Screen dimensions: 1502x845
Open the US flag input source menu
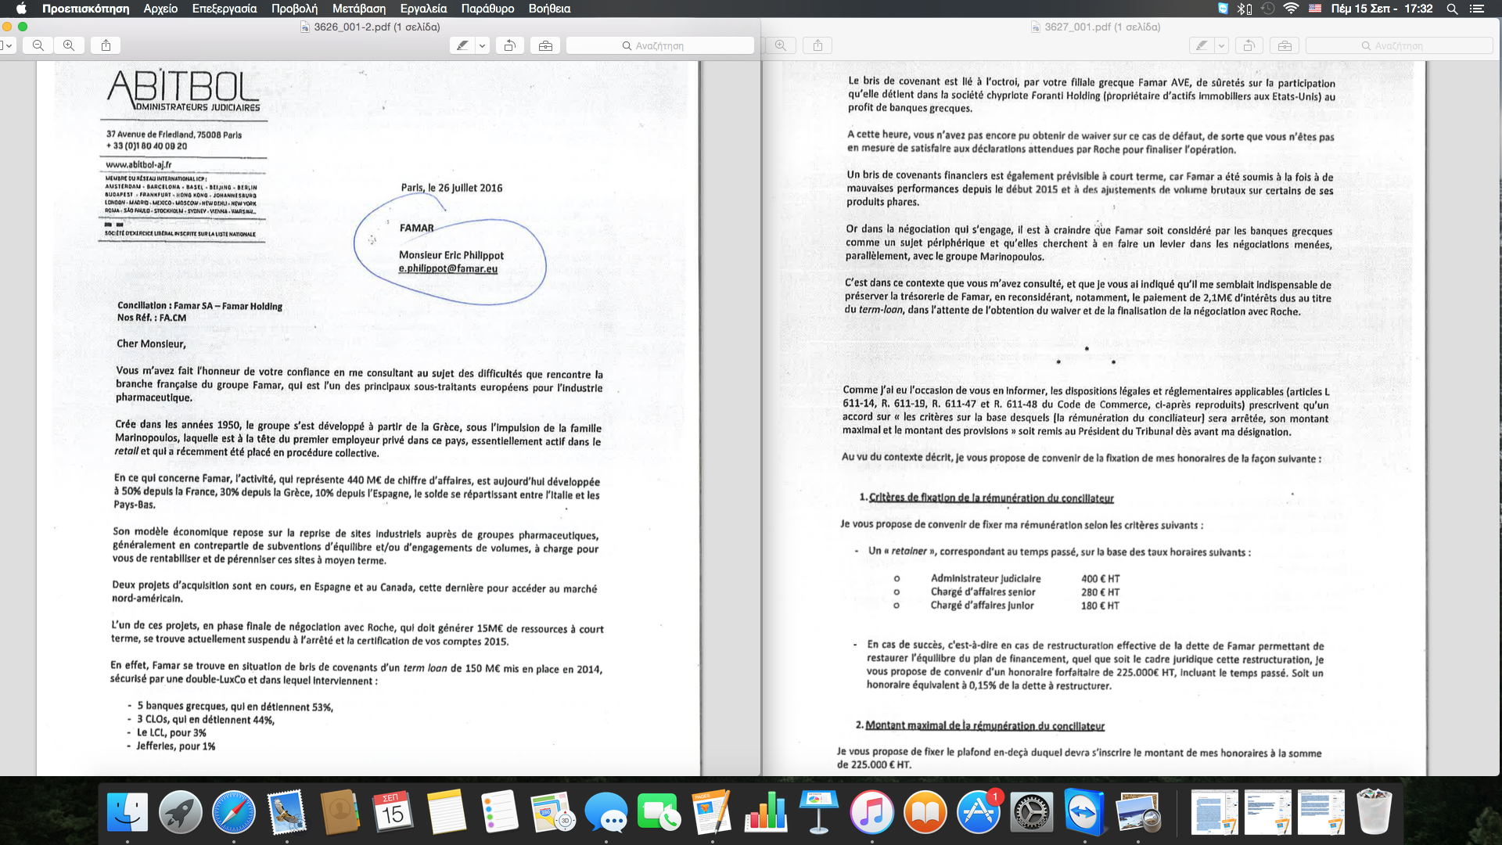tap(1315, 9)
